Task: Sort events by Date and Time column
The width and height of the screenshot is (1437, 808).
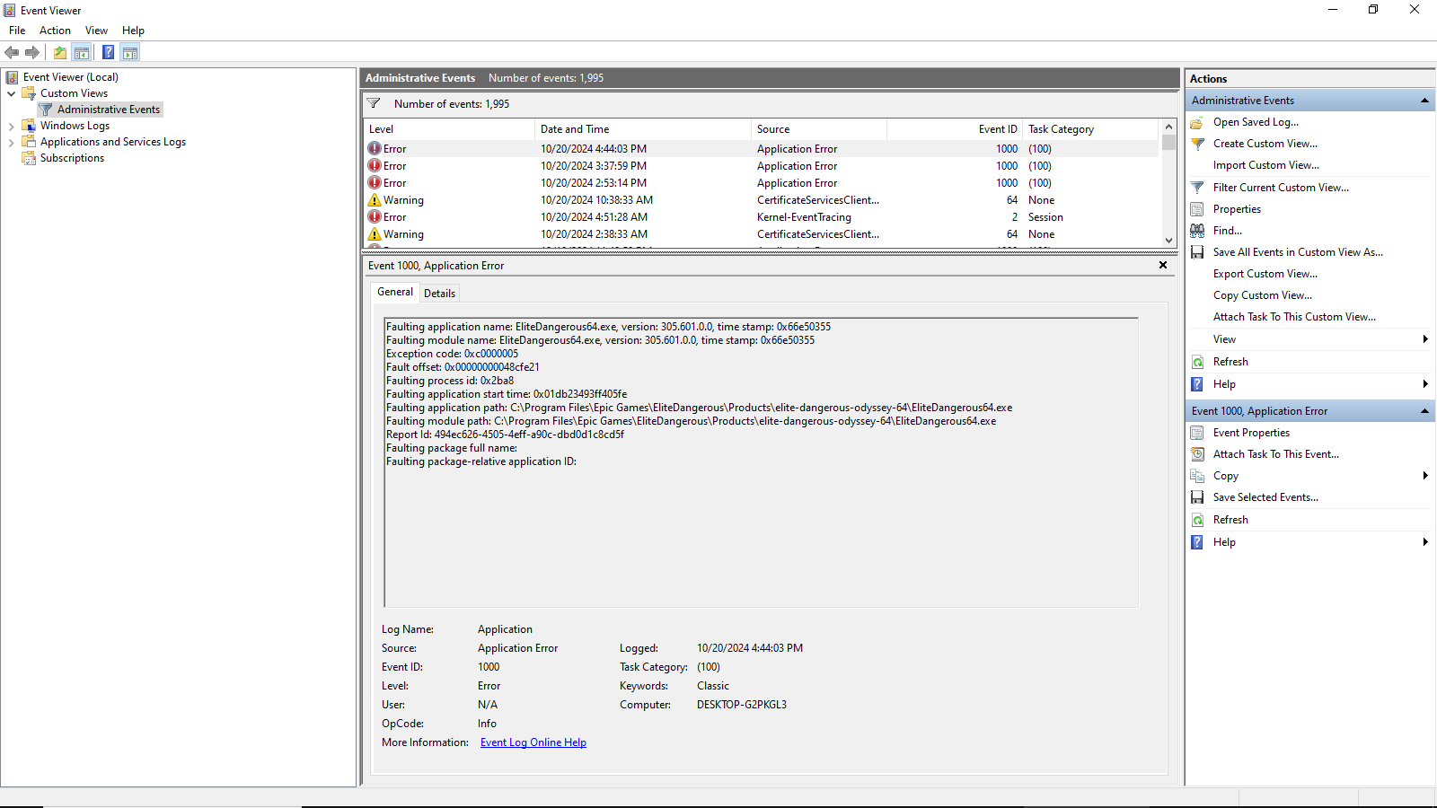Action: click(x=643, y=129)
